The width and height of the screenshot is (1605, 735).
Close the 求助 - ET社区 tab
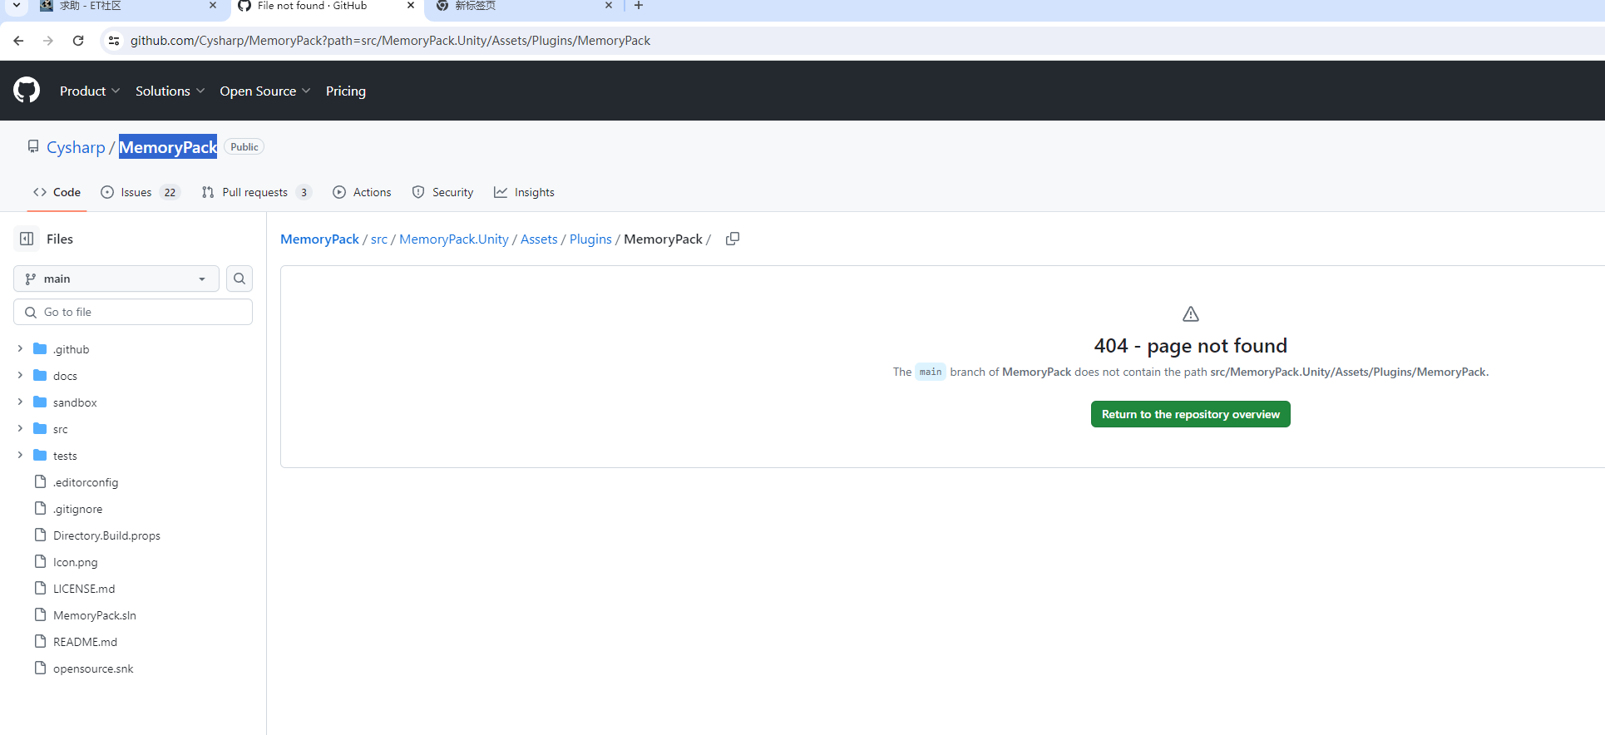[x=213, y=6]
